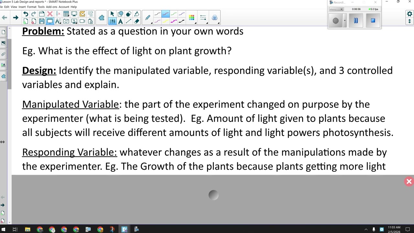414x233 pixels.
Task: Open the recorder Menu dropdown
Action: tap(336, 9)
